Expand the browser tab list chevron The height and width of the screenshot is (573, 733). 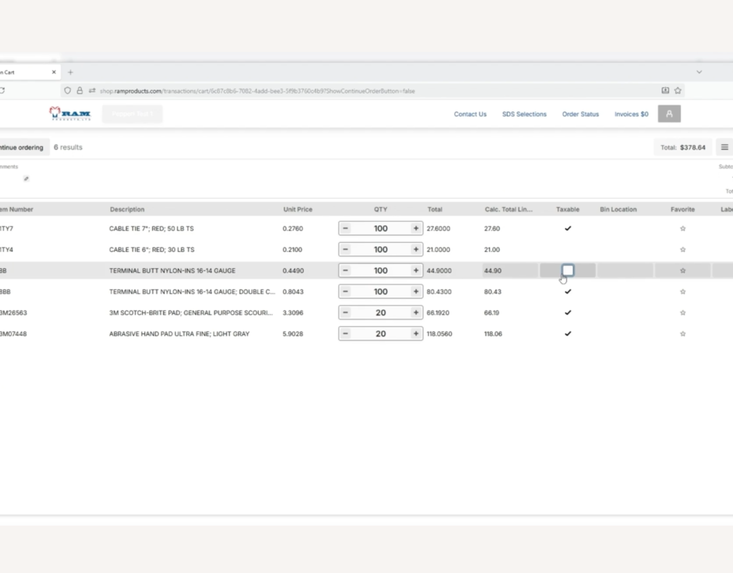tap(699, 72)
